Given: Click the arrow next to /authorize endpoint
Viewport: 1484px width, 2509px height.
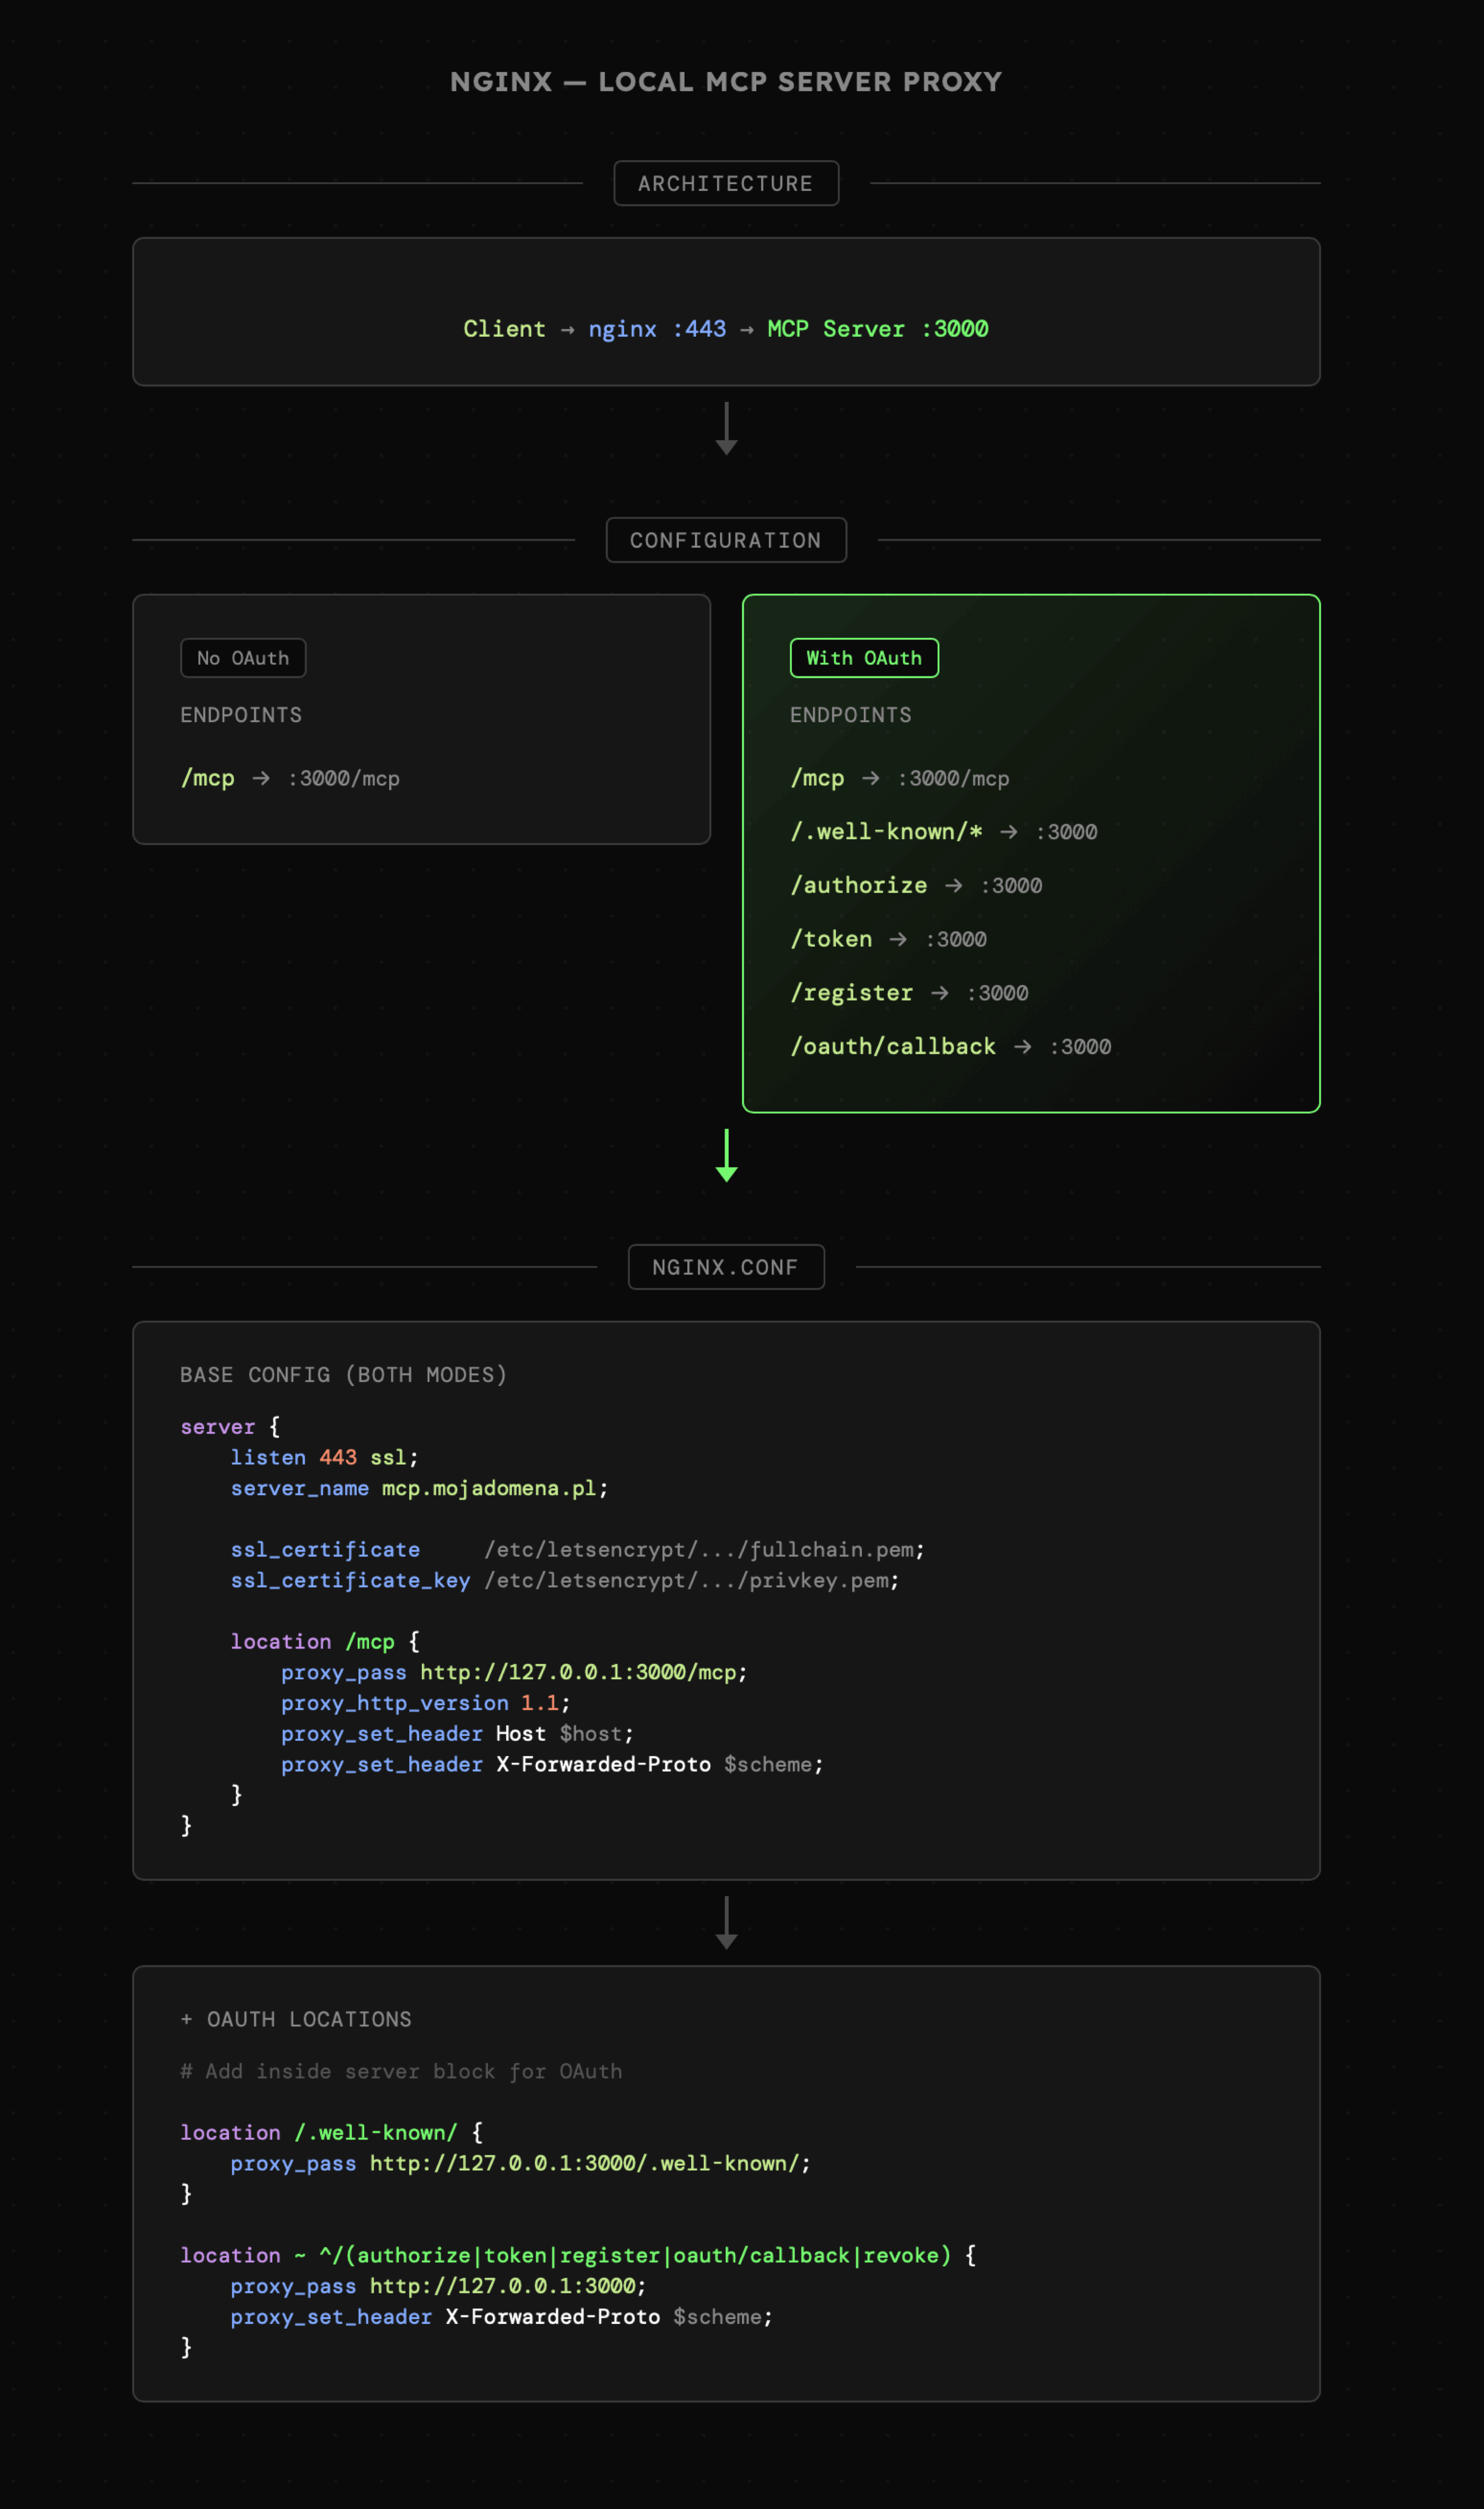Looking at the screenshot, I should click(953, 885).
